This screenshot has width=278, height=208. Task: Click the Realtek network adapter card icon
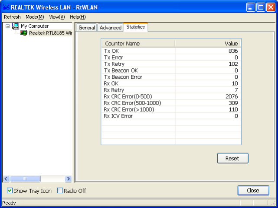pyautogui.click(x=23, y=33)
